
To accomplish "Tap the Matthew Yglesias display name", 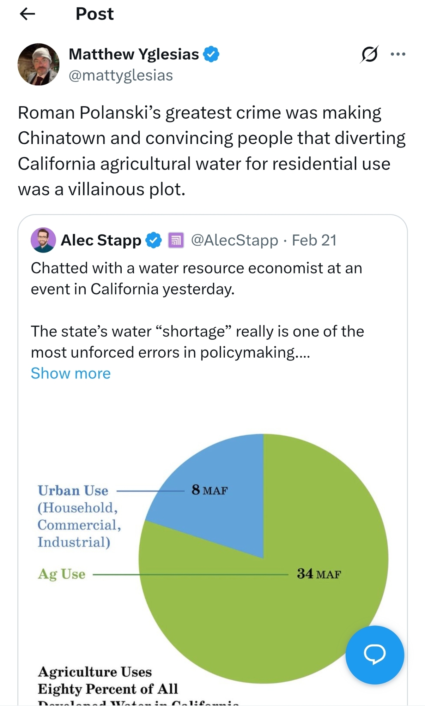I will coord(134,54).
